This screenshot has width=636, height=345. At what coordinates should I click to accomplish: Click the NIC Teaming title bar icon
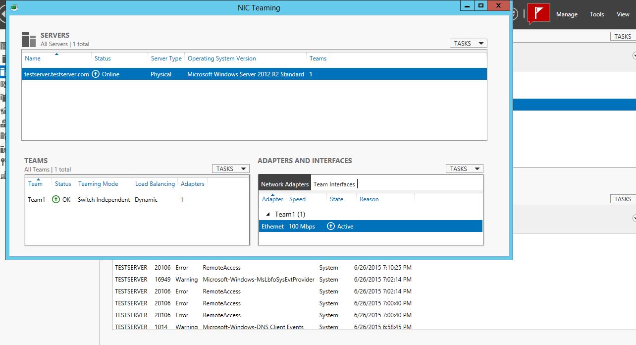pyautogui.click(x=14, y=7)
